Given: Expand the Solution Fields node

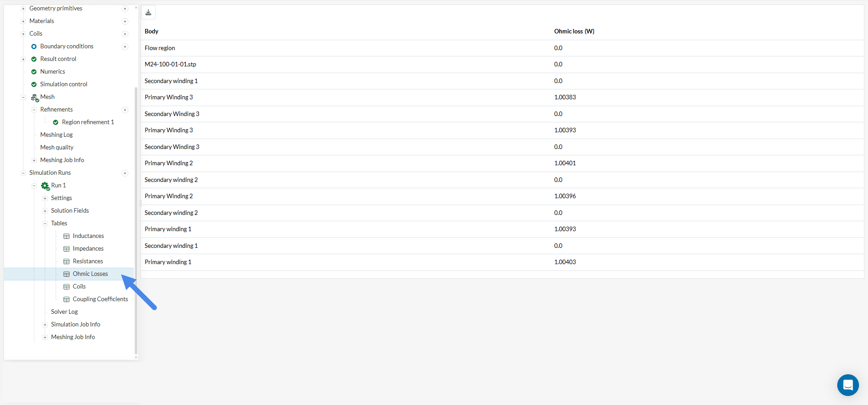Looking at the screenshot, I should (x=45, y=211).
